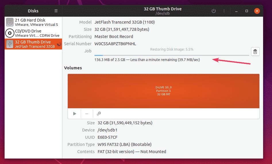Click the job spinner on Thumb Drive row
272x164 pixels.
(59, 44)
